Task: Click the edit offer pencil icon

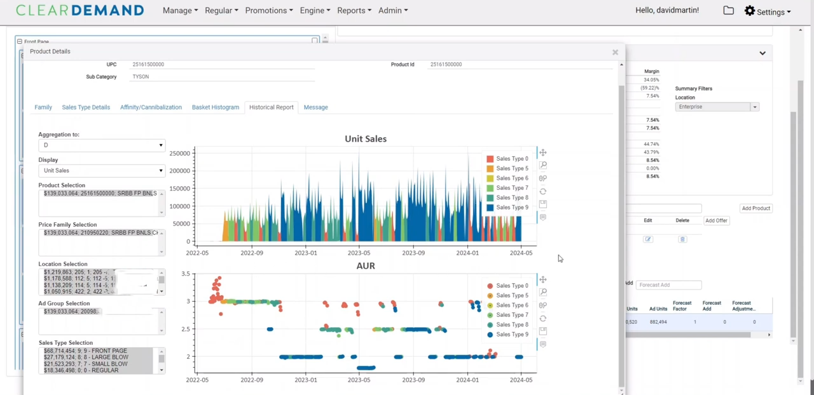Action: 647,239
